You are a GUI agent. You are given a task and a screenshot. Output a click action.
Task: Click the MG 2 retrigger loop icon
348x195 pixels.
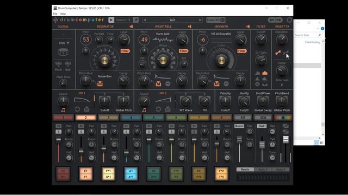(158, 109)
